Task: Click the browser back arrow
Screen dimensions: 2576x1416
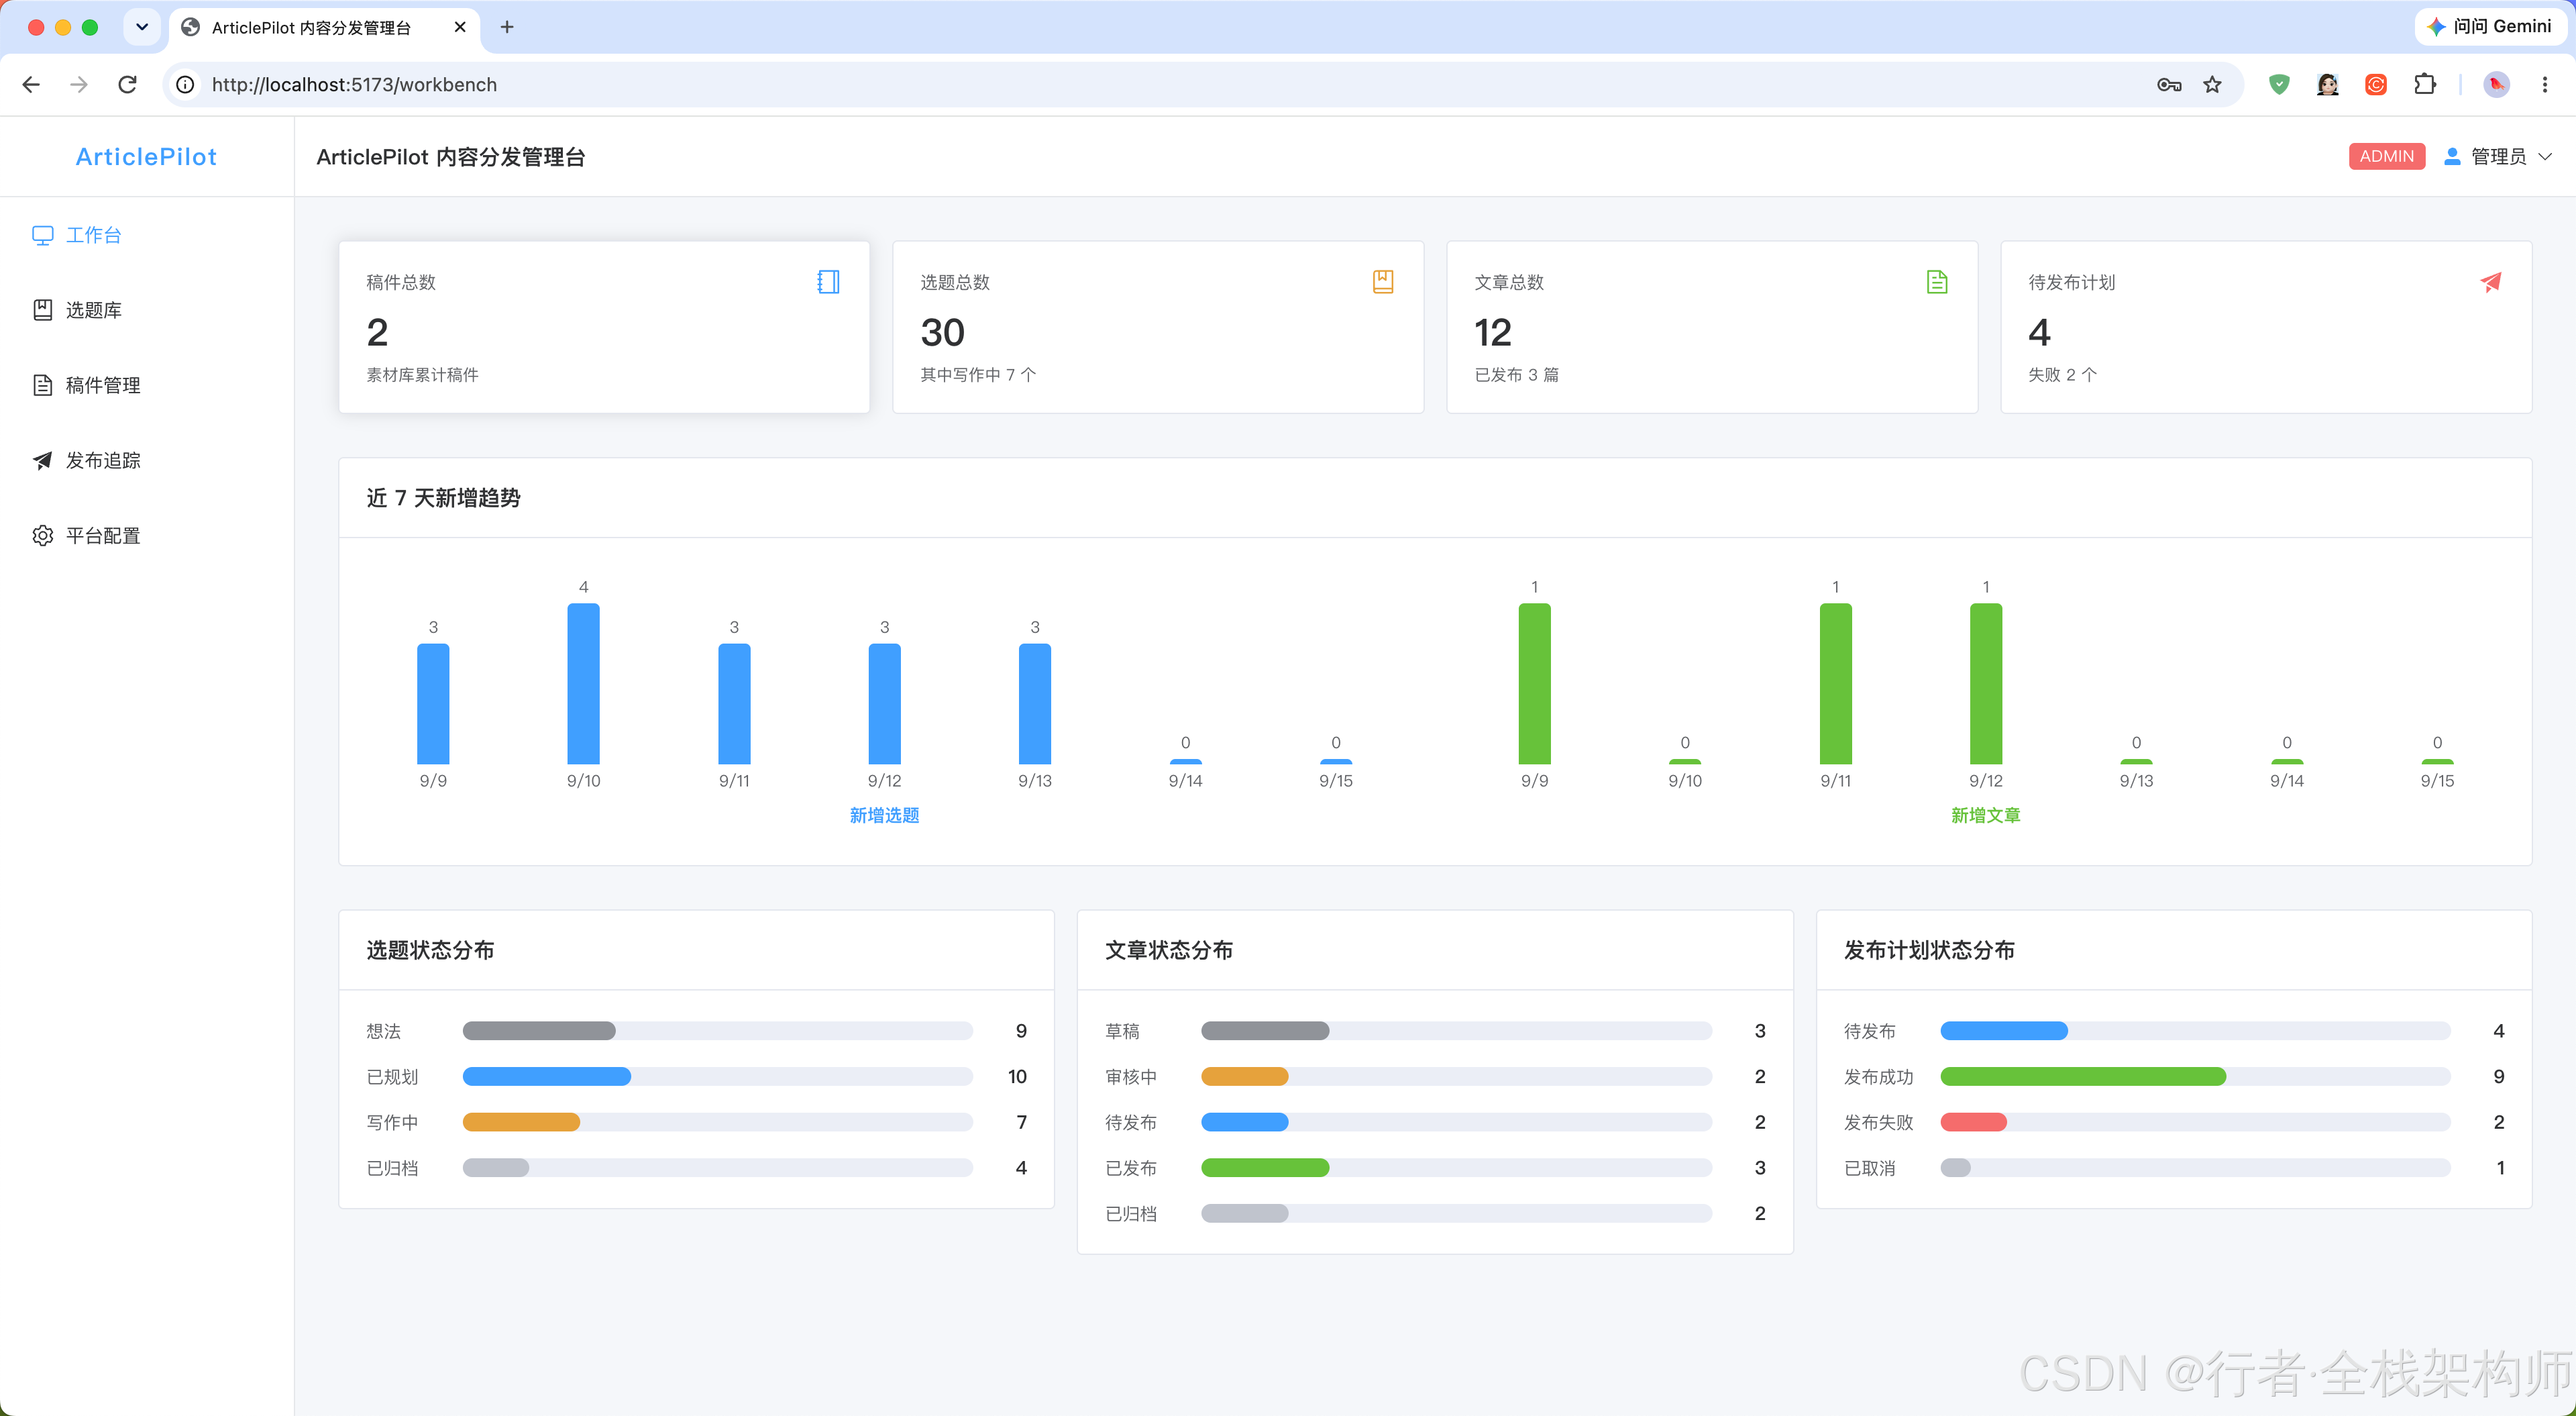Action: 31,85
